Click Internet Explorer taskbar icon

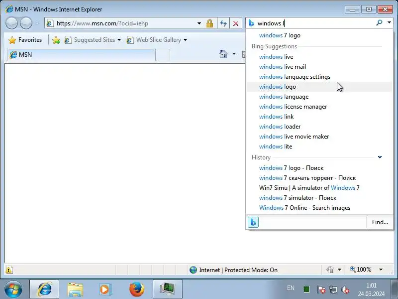coord(44,289)
